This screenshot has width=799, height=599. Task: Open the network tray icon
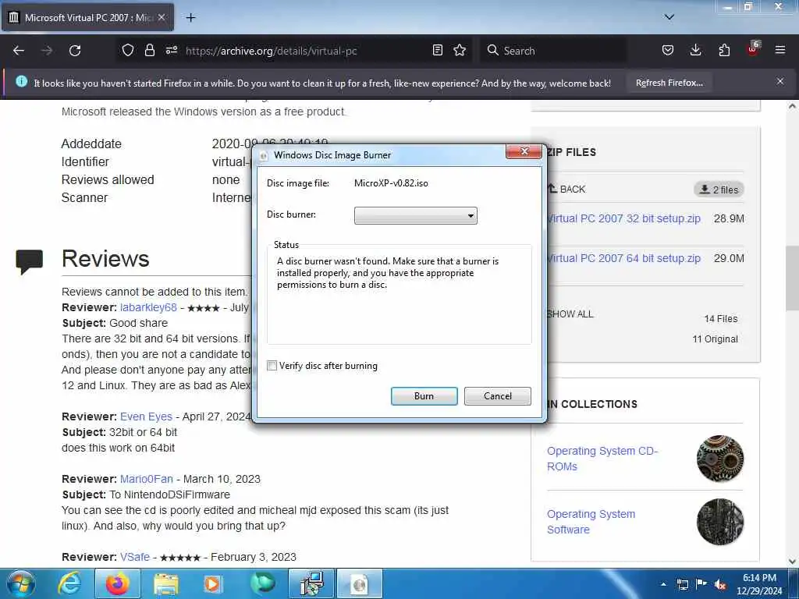pyautogui.click(x=682, y=584)
